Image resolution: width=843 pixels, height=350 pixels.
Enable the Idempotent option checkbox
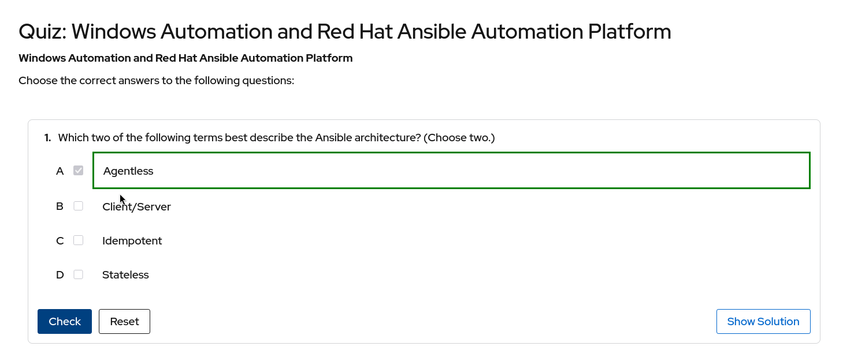[x=79, y=240]
